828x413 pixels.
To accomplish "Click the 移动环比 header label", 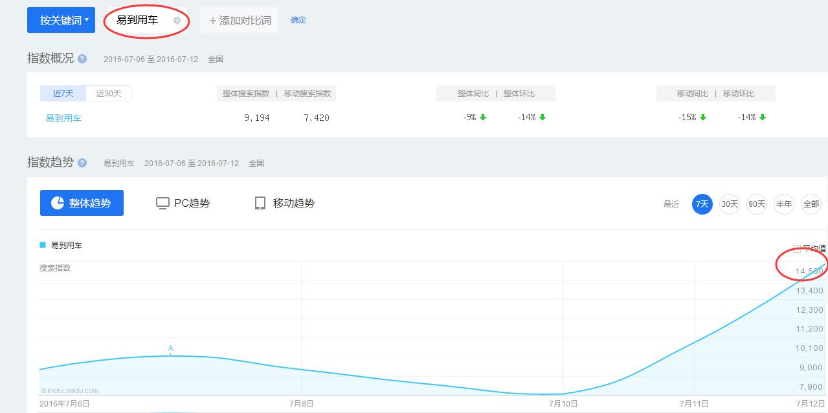I will [x=739, y=94].
